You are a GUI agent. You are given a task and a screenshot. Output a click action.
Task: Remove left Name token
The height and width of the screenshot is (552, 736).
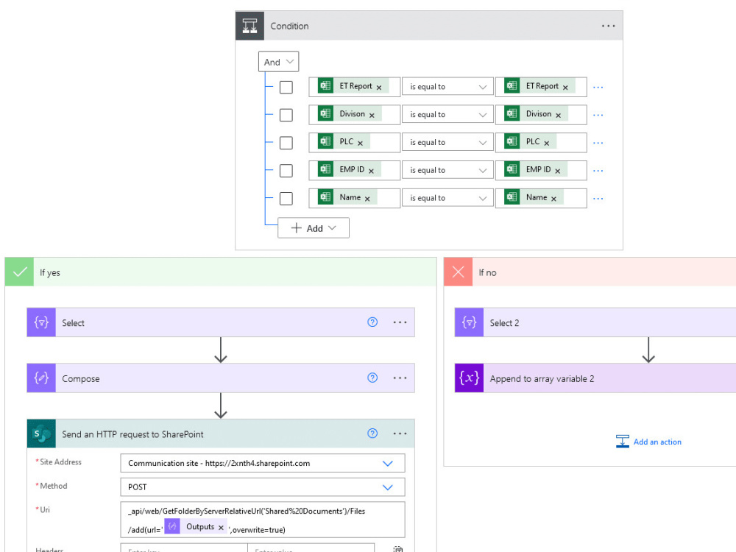pos(367,199)
